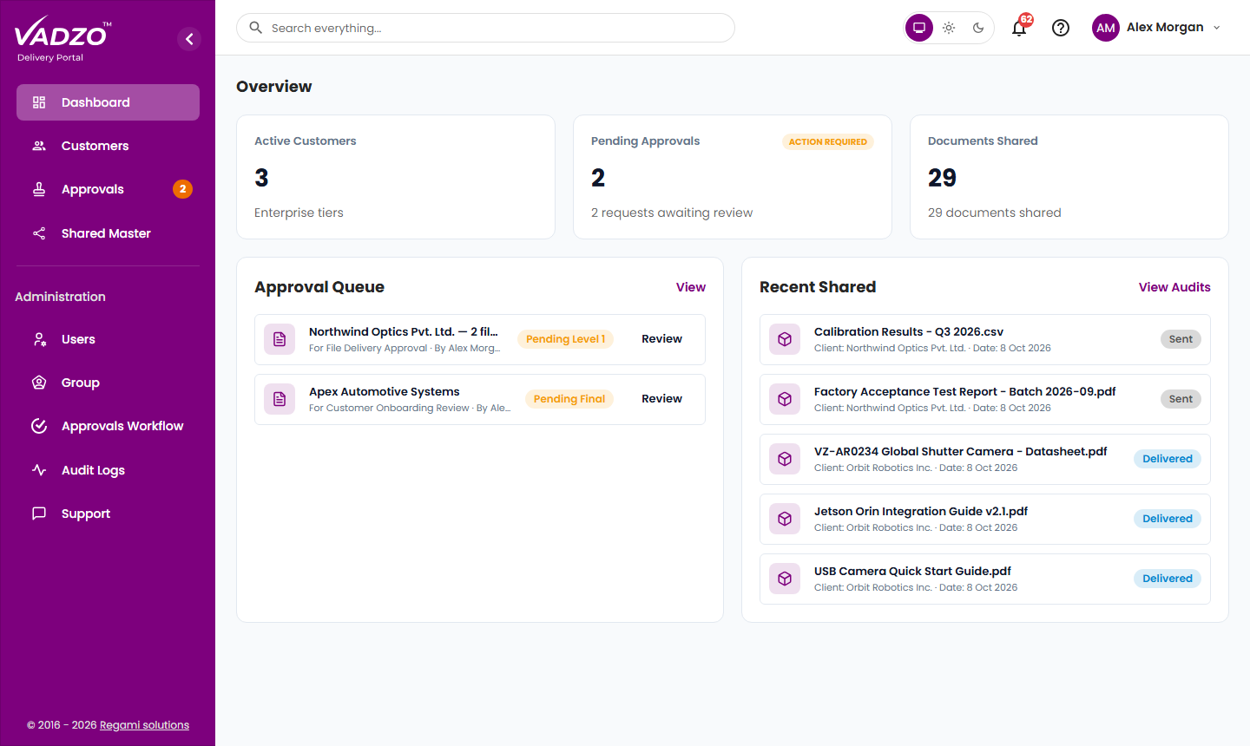Click the Pending Level 1 status badge

click(566, 339)
